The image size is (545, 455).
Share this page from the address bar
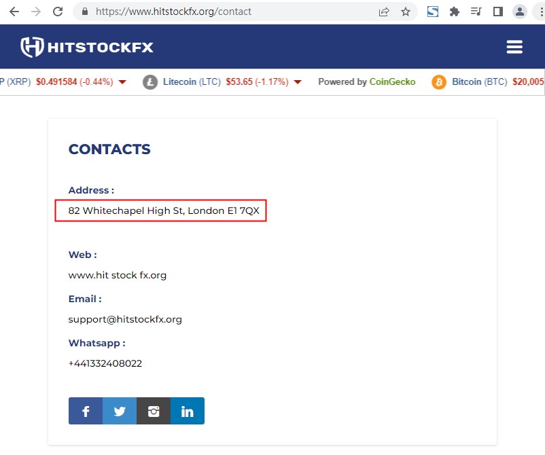coord(384,12)
